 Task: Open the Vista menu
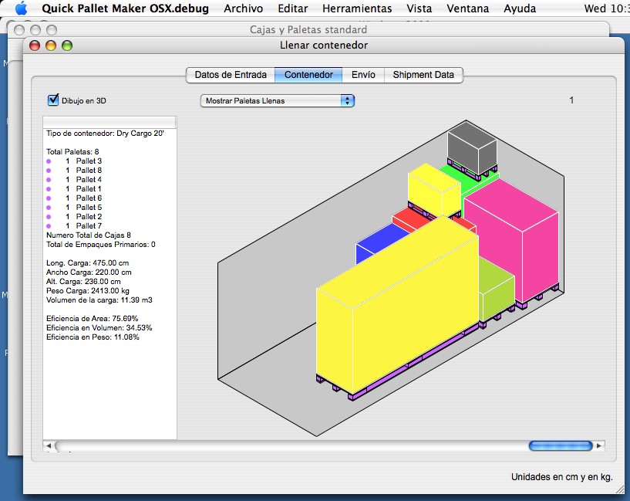(x=419, y=8)
